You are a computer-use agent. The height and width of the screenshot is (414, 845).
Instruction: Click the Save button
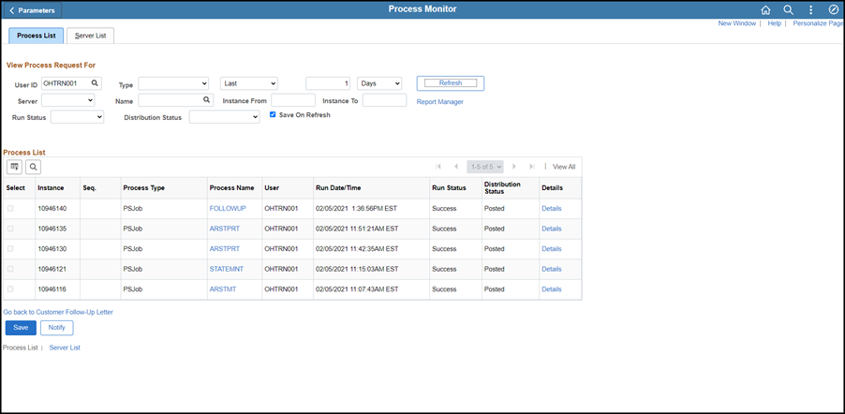[x=21, y=328]
